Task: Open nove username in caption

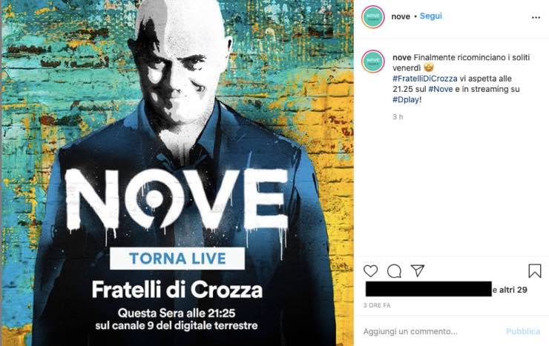Action: (402, 57)
